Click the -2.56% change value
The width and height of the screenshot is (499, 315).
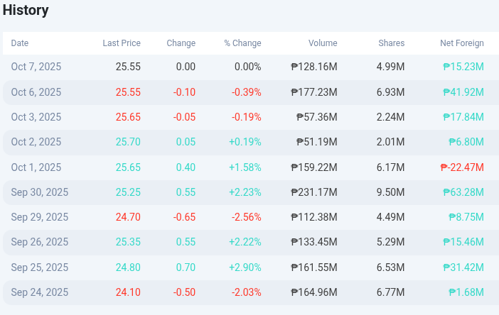tap(246, 217)
